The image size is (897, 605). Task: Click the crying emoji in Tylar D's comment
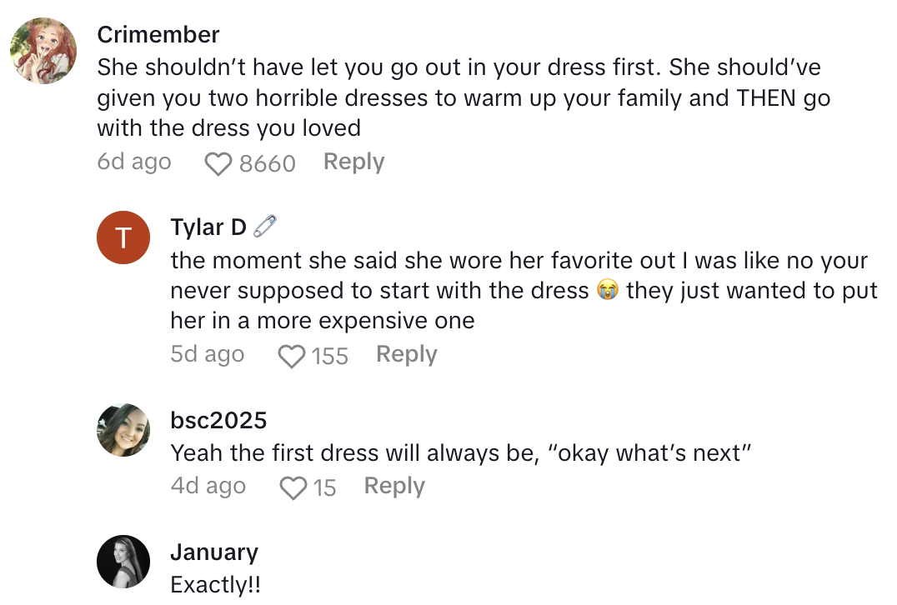coord(608,290)
